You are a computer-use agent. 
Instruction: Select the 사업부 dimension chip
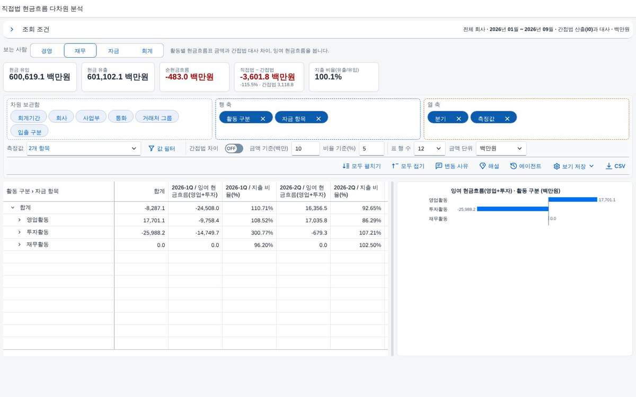point(91,118)
